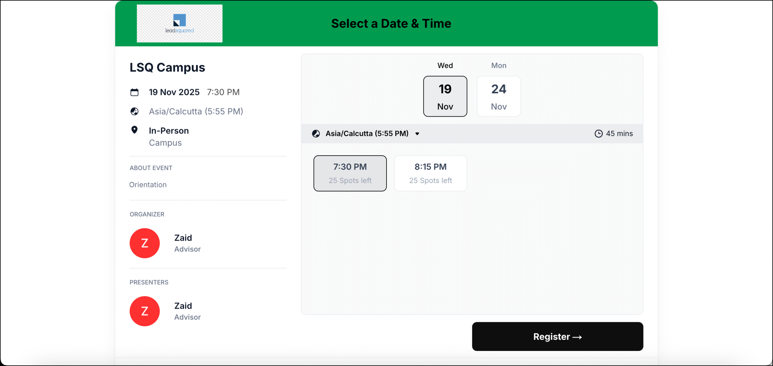Click the Mon column header
Viewport: 773px width, 366px height.
[x=499, y=65]
